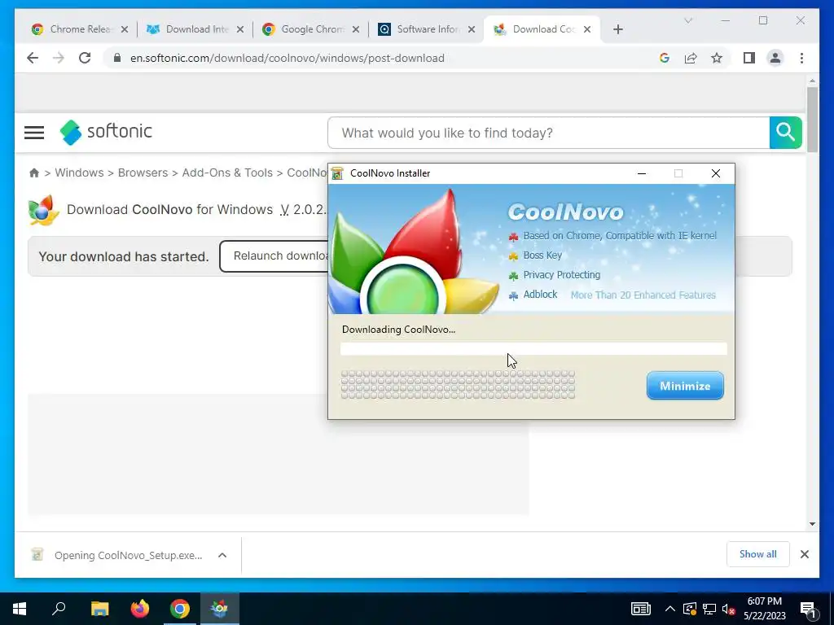Bookmark this page with star icon
Viewport: 834px width, 625px height.
717,58
